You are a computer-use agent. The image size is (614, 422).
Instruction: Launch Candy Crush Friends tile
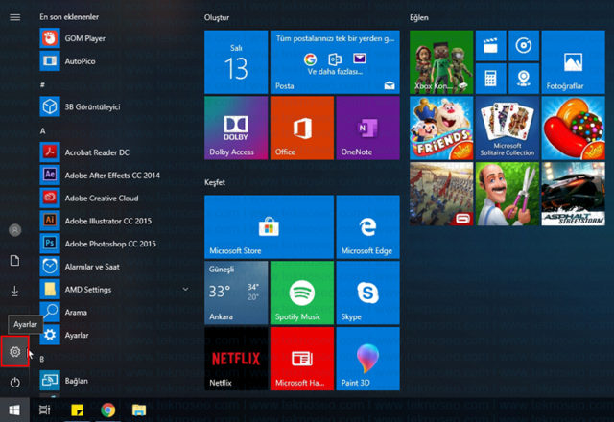[x=441, y=128]
